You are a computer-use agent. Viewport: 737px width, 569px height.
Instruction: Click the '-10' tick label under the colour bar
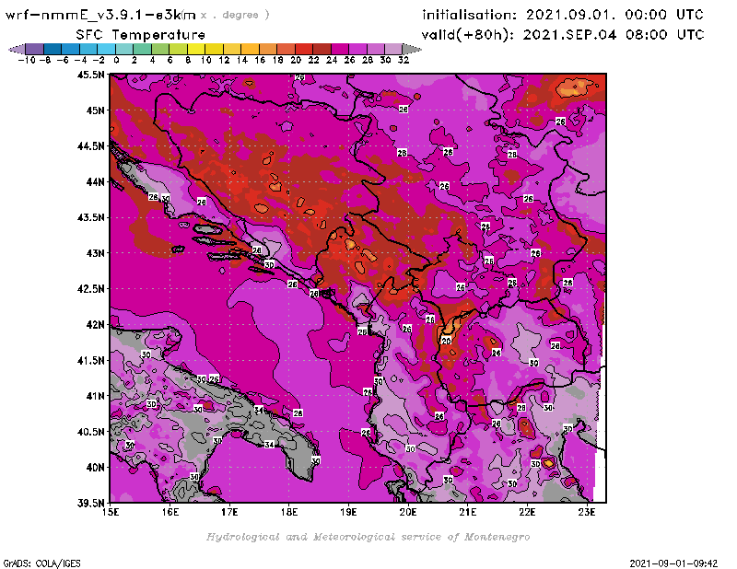pos(27,61)
